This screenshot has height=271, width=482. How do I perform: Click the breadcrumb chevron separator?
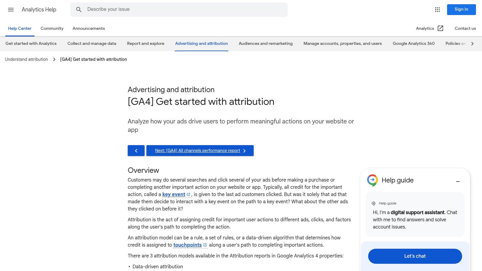(x=54, y=59)
